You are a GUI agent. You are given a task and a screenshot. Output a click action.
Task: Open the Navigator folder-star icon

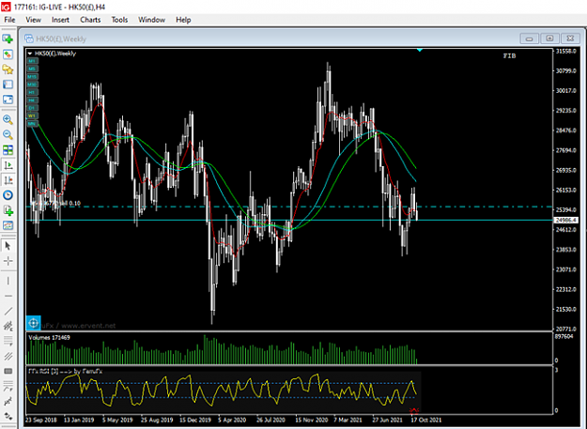point(8,69)
